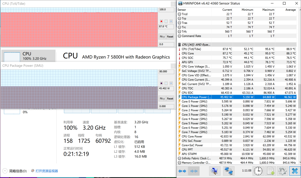
Task: Click the clock icon beside Command Rate
Action: [179, 36]
